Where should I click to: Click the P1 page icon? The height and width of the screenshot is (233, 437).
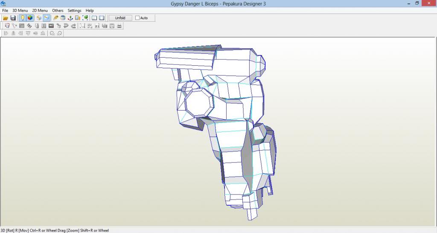[97, 26]
